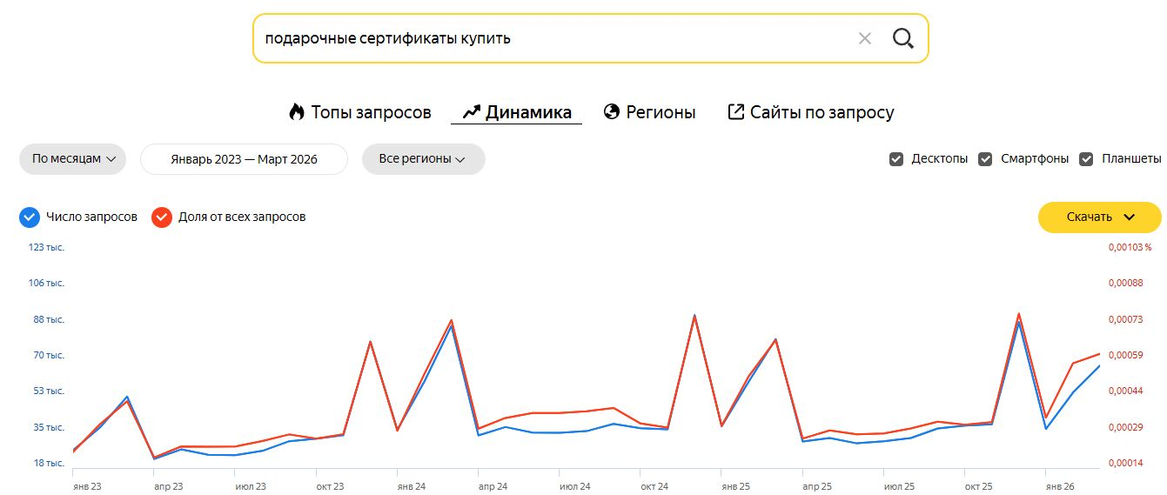Click the 88 тыс. y-axis value
The height and width of the screenshot is (495, 1167).
coord(50,319)
